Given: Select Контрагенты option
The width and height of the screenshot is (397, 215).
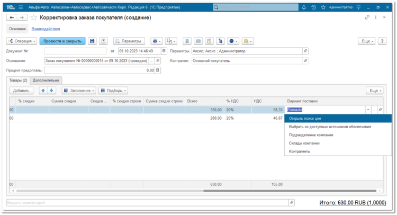Looking at the screenshot, I should pos(338,151).
